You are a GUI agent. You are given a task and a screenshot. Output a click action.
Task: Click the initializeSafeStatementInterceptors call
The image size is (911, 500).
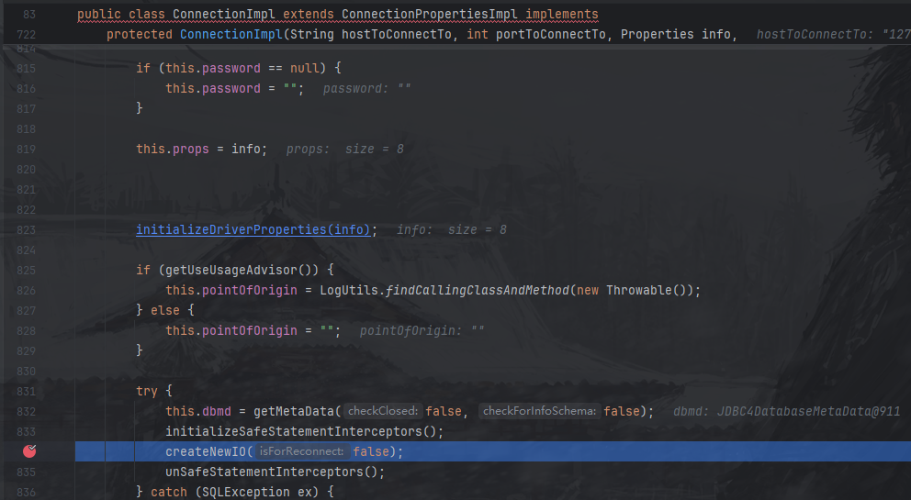coord(303,431)
